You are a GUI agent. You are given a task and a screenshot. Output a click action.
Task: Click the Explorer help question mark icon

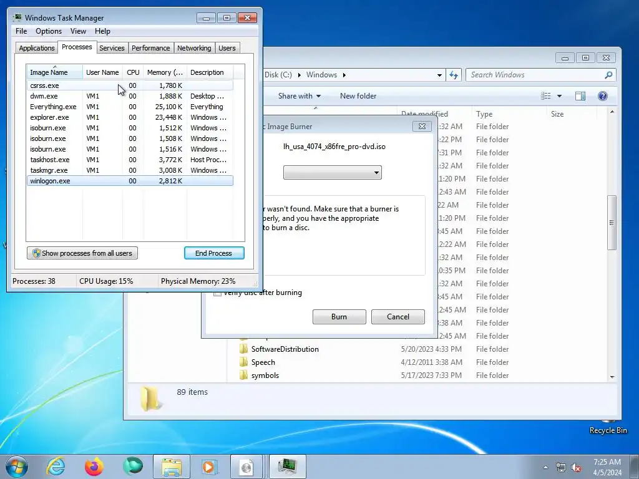pos(603,96)
